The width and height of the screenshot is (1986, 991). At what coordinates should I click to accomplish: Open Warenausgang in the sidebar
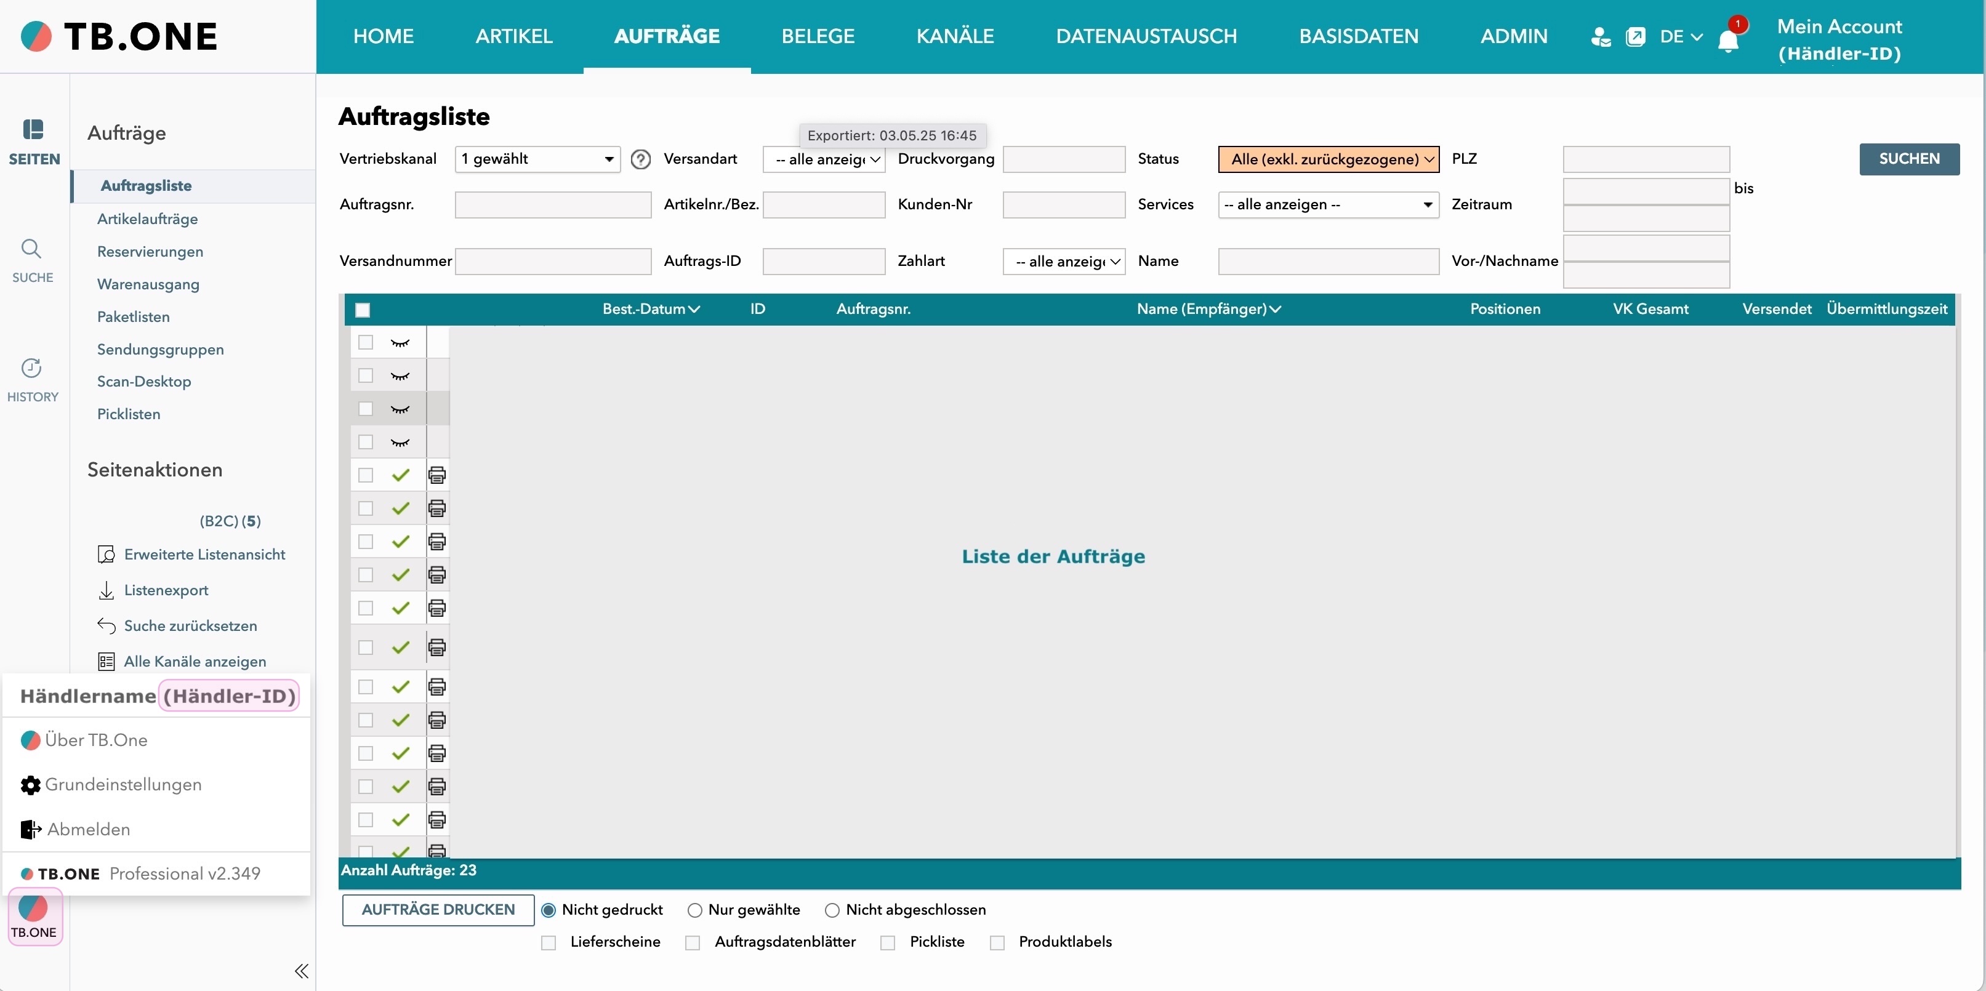148,284
